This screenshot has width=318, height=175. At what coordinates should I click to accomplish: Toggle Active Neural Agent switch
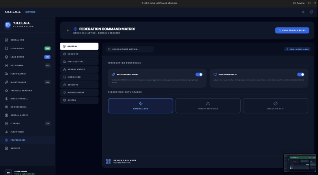(199, 74)
